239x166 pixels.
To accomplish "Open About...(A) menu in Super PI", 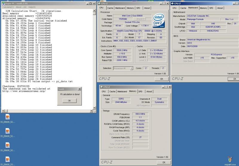I will 21,7.
